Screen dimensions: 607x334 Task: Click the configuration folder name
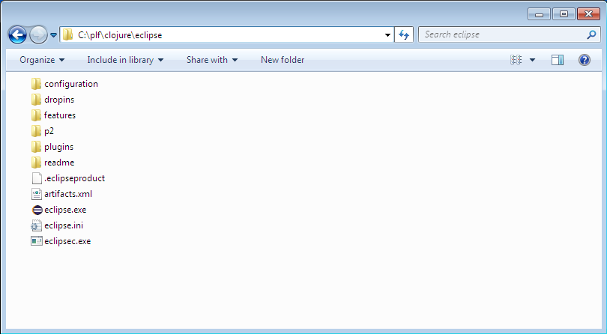(x=71, y=84)
